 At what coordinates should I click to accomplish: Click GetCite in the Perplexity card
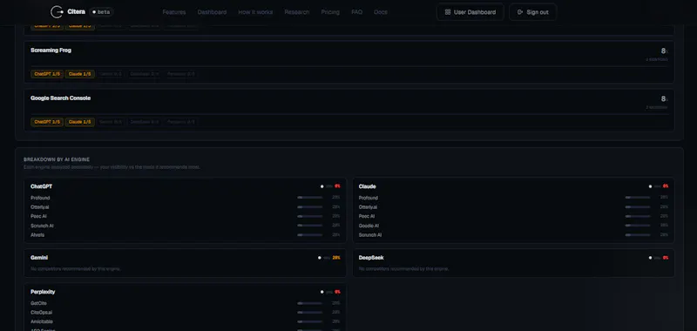click(38, 303)
